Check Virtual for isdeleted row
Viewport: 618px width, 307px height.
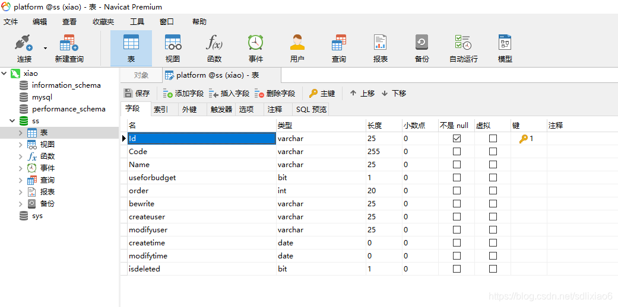(493, 269)
